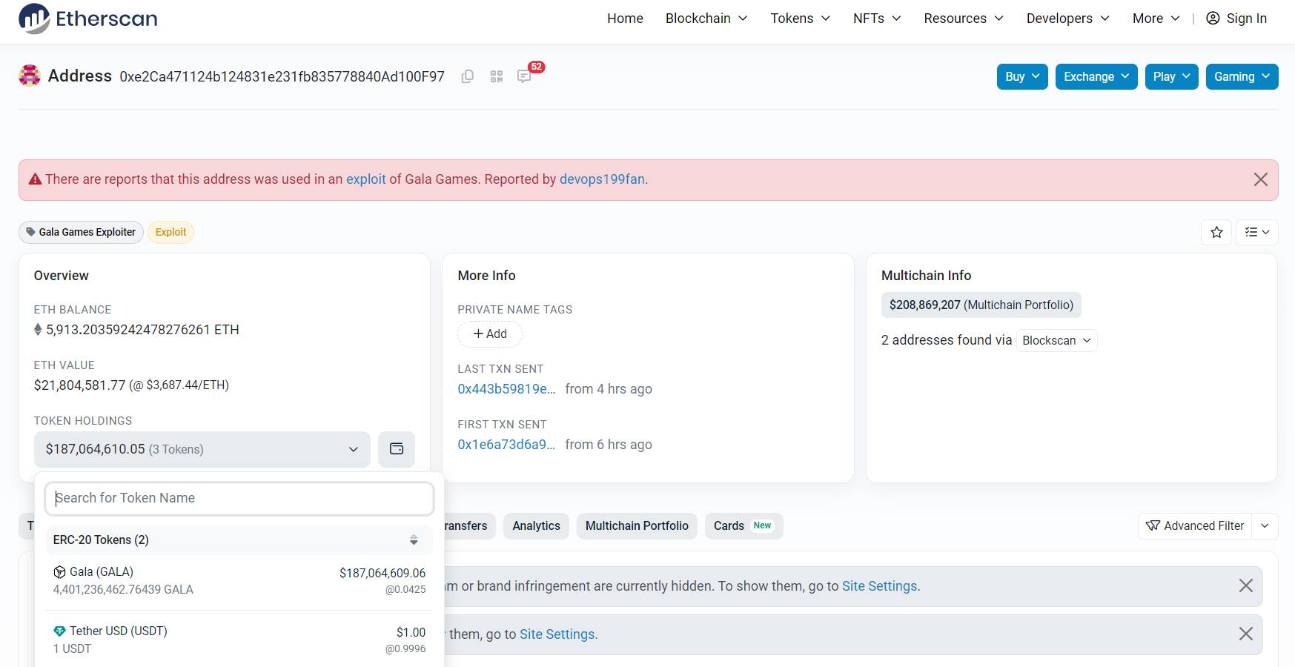
Task: Expand the Advanced Filter arrow menu
Action: 1265,525
